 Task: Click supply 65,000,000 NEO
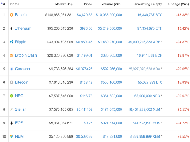pos(147,96)
